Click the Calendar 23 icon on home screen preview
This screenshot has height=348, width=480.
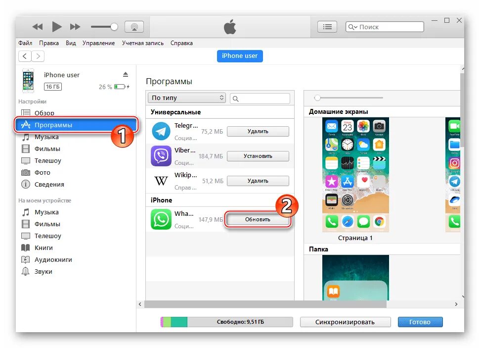click(348, 126)
